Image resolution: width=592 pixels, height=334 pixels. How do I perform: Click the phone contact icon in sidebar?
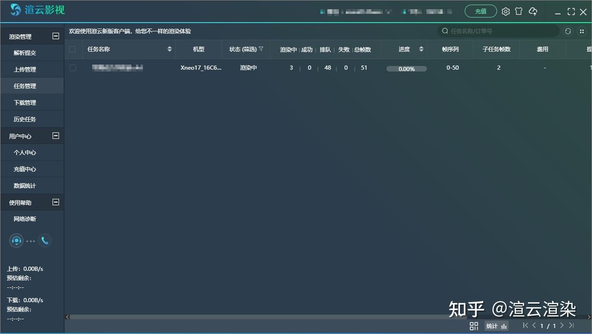pyautogui.click(x=45, y=240)
